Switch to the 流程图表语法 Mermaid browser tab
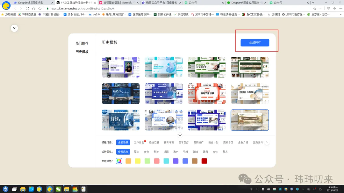The height and width of the screenshot is (193, 344). [118, 3]
